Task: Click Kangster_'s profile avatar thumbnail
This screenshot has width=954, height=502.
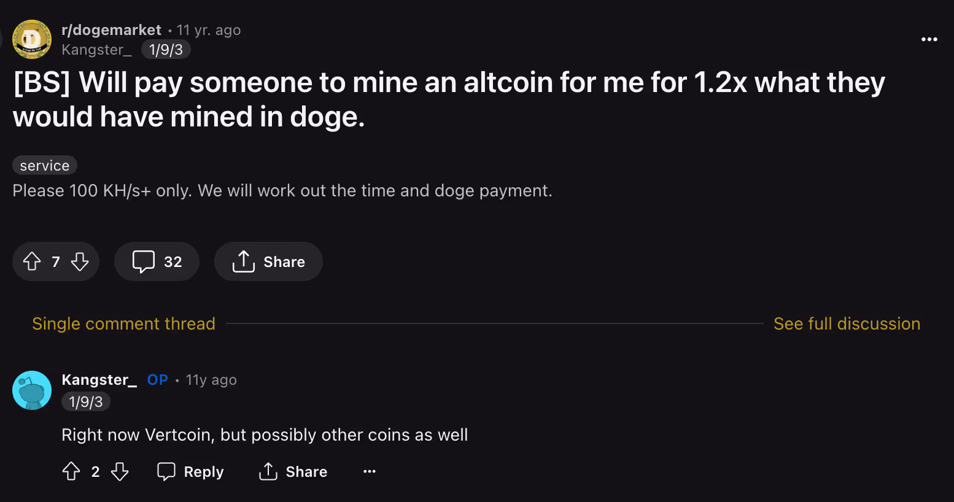Action: (31, 390)
